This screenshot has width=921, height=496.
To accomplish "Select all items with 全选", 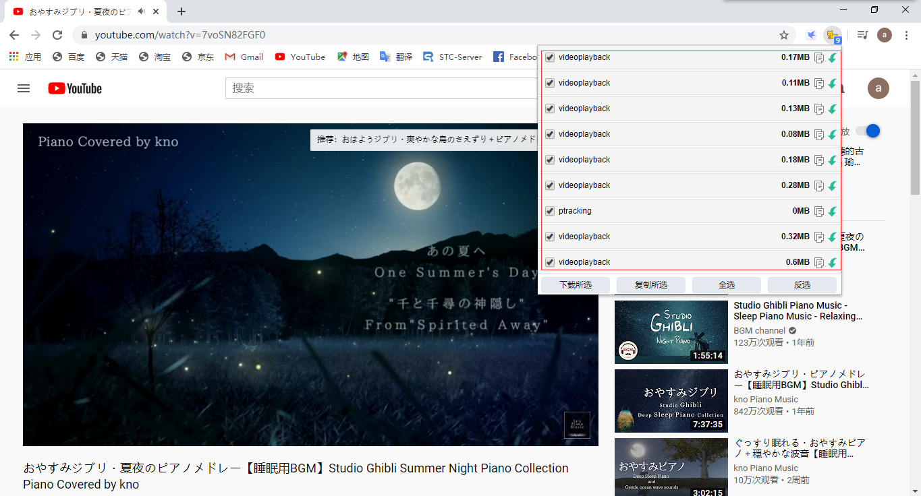I will pyautogui.click(x=727, y=285).
